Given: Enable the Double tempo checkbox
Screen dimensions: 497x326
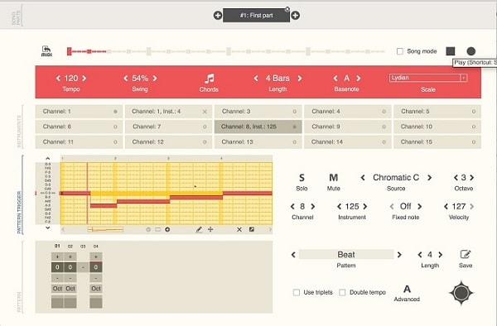Looking at the screenshot, I should coord(342,292).
